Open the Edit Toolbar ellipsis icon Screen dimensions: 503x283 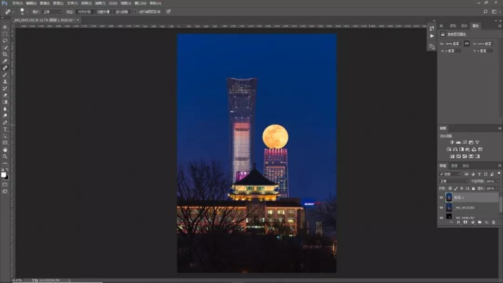(5, 163)
